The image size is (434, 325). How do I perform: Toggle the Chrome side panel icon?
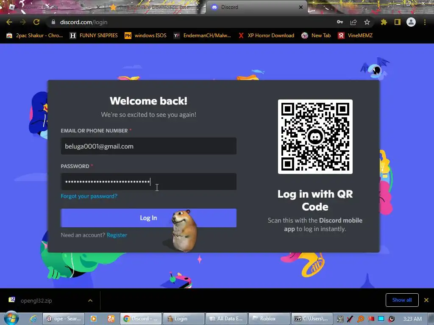pyautogui.click(x=398, y=22)
